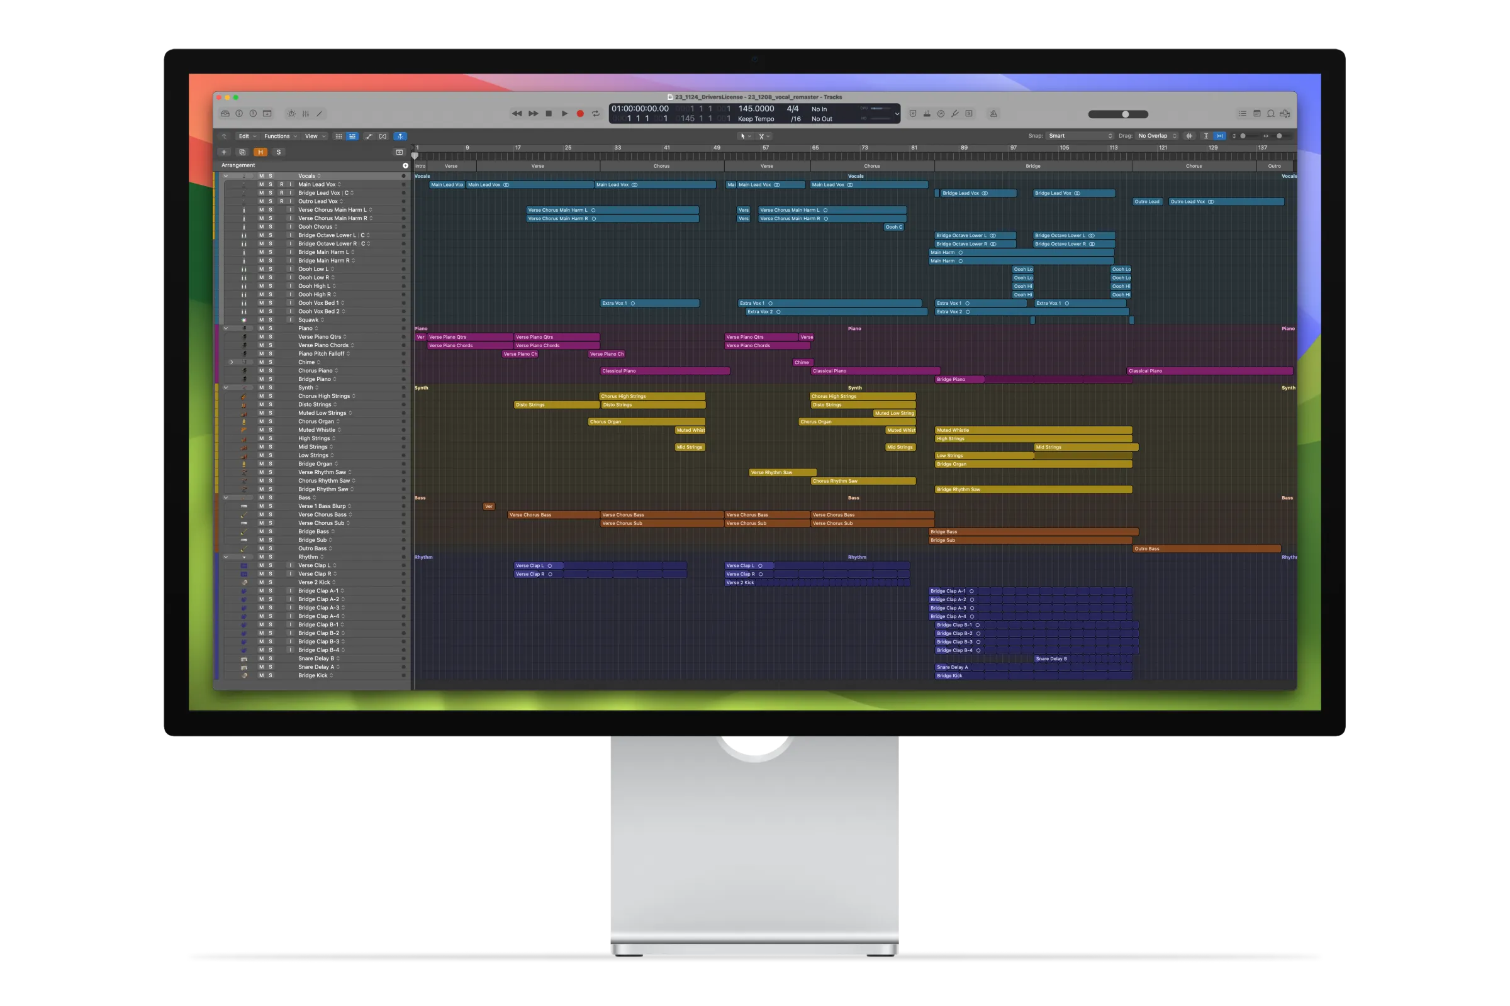Open the Snap Smart dropdown
The height and width of the screenshot is (1006, 1510).
tap(1080, 136)
